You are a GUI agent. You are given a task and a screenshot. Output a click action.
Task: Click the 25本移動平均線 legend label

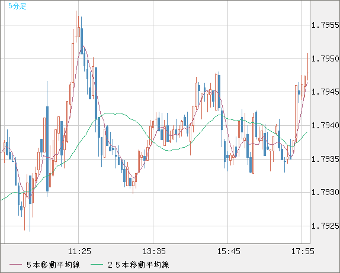(139, 265)
